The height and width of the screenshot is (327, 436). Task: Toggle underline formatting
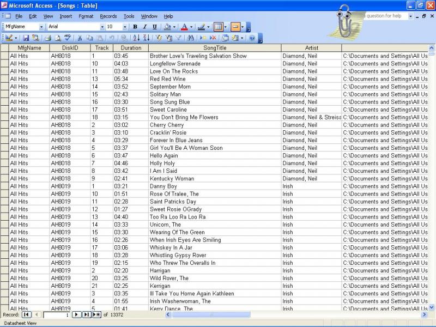tap(153, 26)
